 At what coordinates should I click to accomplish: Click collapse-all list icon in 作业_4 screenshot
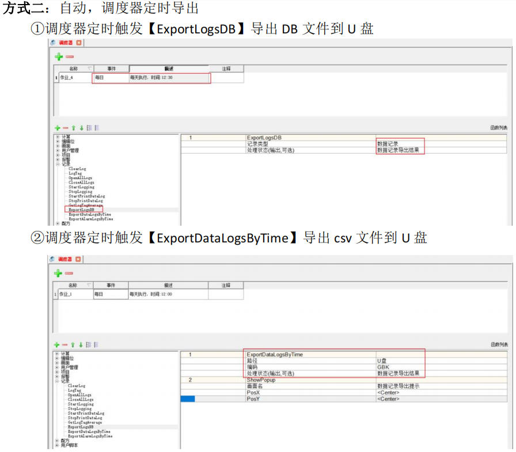point(97,128)
